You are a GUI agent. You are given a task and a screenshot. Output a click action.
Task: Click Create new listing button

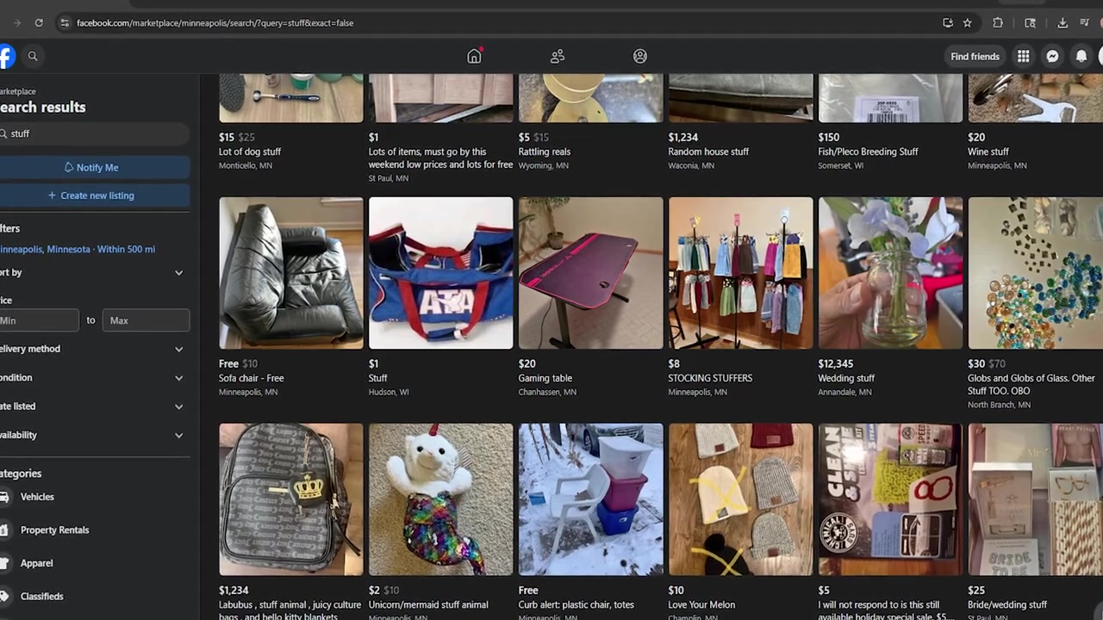point(93,195)
